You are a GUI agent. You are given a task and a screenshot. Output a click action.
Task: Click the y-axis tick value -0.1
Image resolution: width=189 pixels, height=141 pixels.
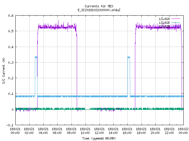point(10,125)
